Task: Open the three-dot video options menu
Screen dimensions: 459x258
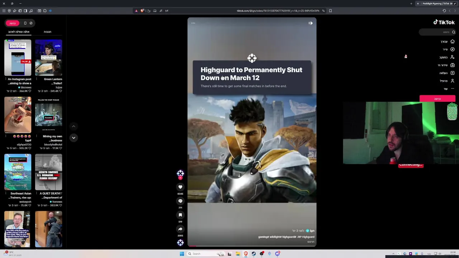Action: (x=193, y=23)
